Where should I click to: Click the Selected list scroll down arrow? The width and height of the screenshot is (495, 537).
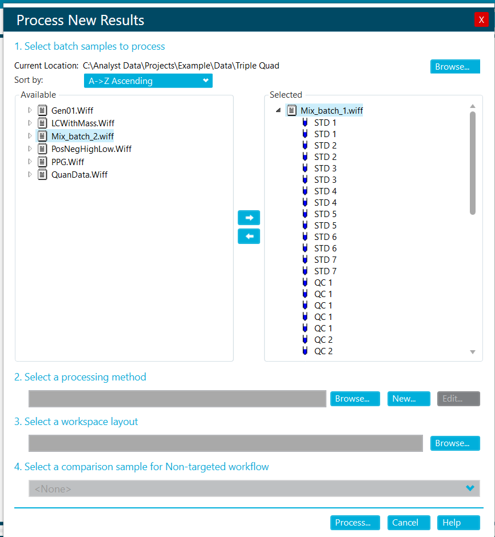(472, 352)
